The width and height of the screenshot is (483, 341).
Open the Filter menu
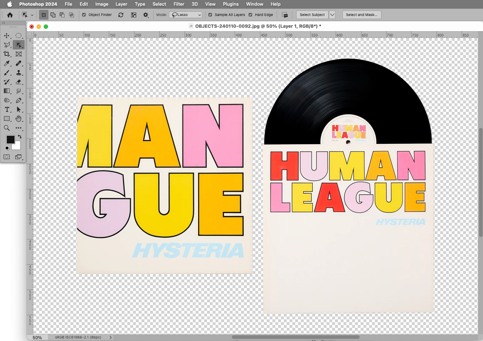(179, 4)
